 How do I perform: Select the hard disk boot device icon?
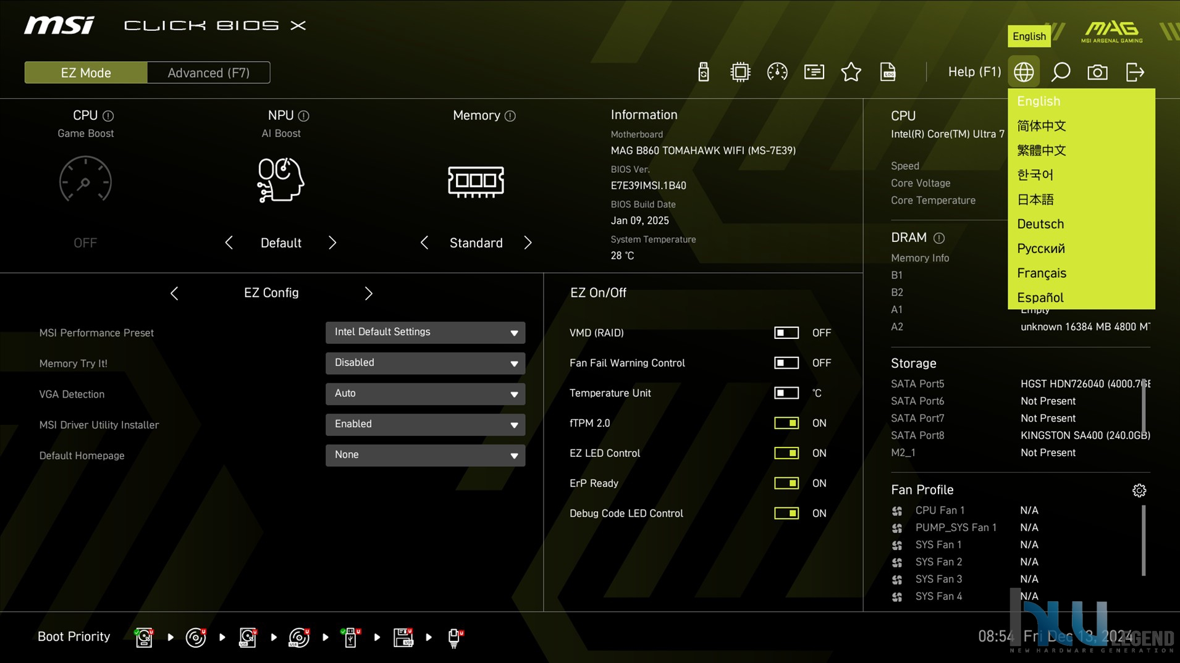144,637
